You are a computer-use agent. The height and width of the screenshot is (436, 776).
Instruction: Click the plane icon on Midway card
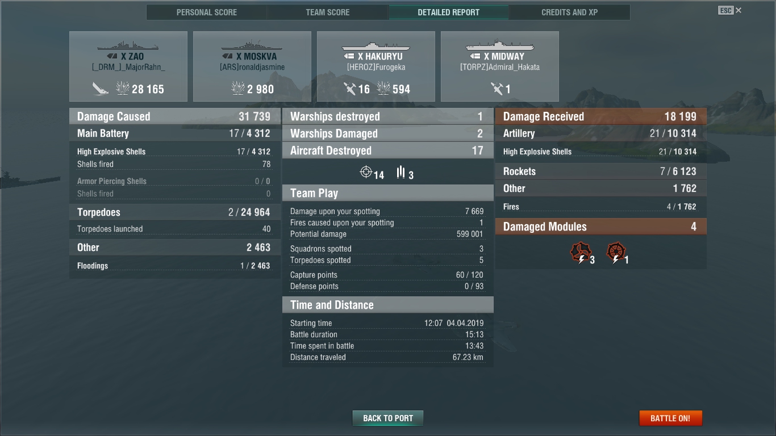click(x=497, y=89)
